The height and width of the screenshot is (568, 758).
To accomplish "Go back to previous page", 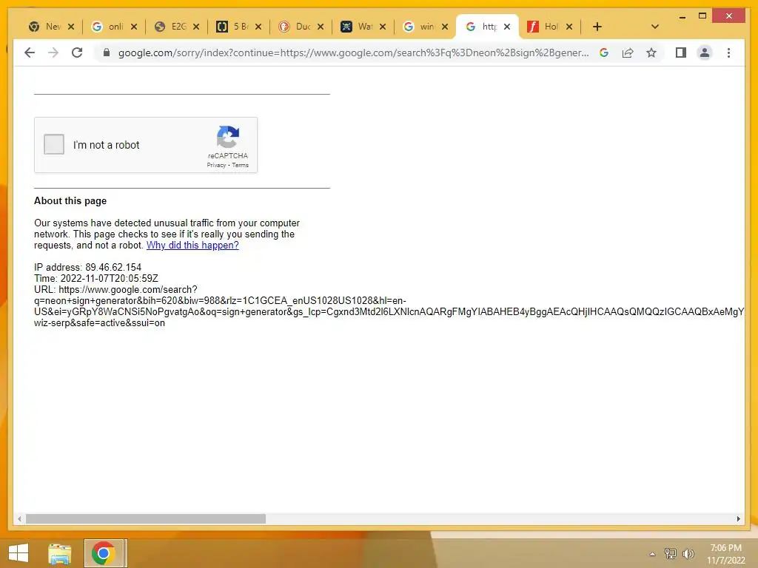I will [x=30, y=53].
